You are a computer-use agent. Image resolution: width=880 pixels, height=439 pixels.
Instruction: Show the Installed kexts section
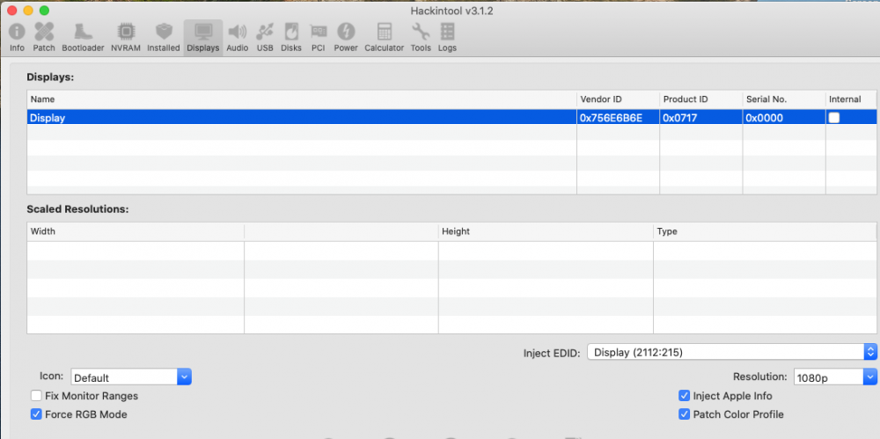(x=164, y=35)
